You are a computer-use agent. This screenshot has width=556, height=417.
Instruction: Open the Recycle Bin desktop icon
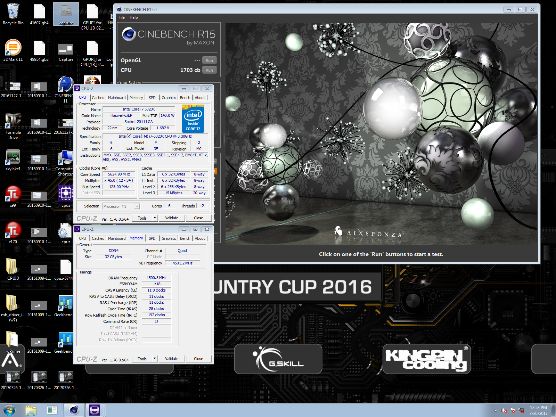point(13,14)
